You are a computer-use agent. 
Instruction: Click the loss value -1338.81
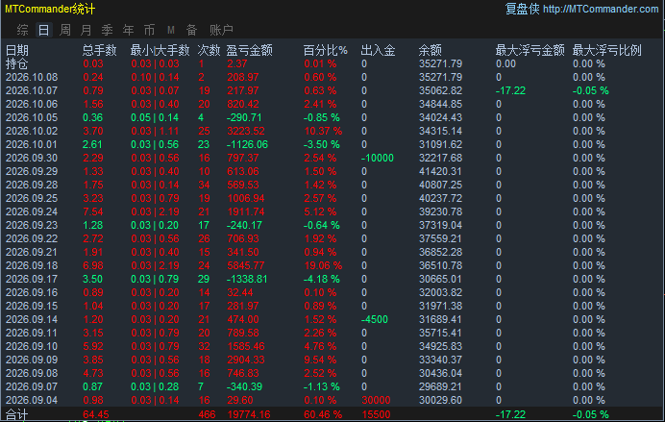[247, 279]
